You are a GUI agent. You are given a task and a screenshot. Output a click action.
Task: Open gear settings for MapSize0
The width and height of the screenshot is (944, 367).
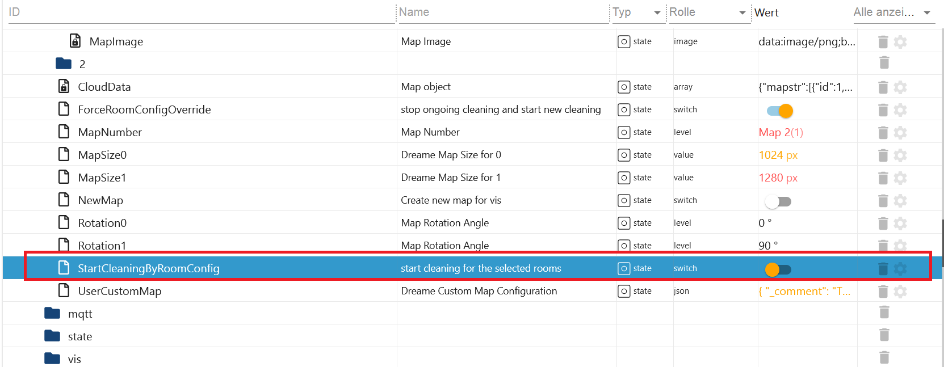point(900,155)
